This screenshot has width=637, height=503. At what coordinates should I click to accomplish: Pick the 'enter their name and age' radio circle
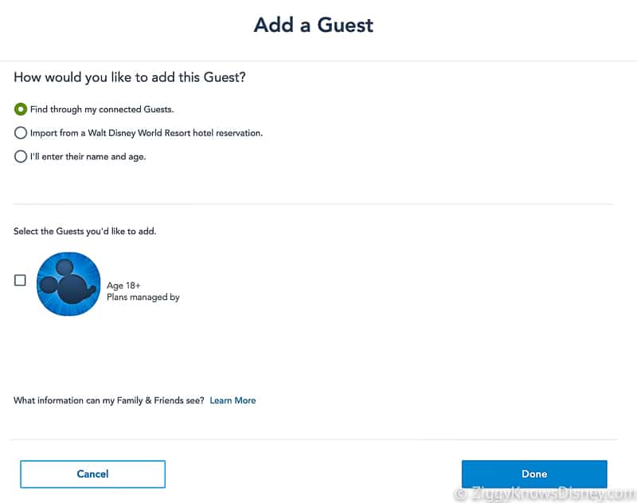pos(21,156)
